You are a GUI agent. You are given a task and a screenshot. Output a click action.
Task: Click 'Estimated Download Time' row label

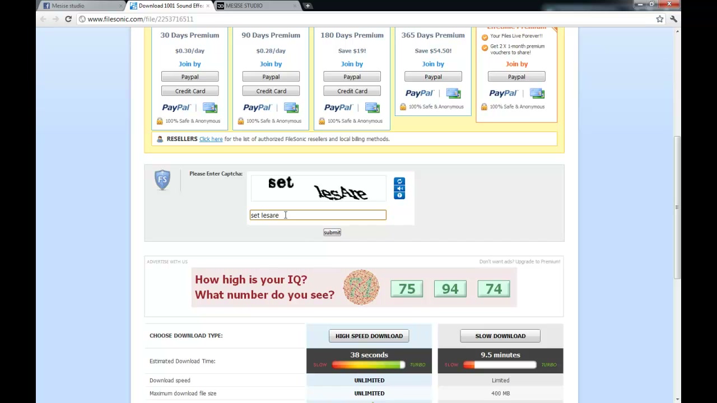click(x=183, y=361)
